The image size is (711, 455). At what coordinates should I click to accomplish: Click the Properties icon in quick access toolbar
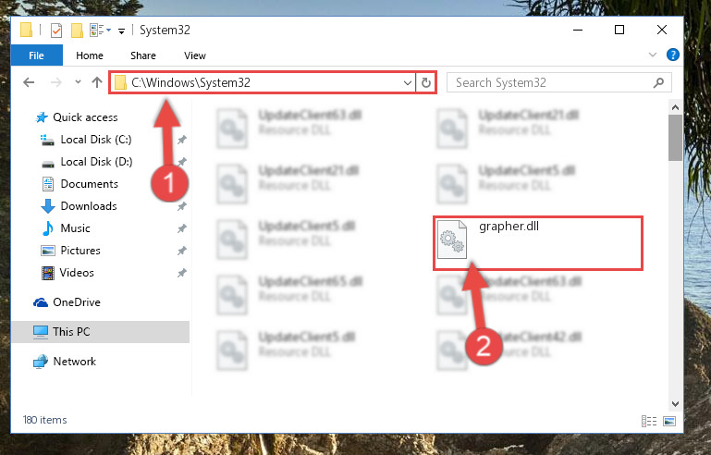pyautogui.click(x=56, y=31)
